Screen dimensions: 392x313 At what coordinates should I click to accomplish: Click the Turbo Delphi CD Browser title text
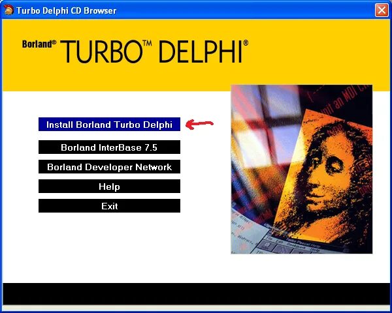coord(67,10)
